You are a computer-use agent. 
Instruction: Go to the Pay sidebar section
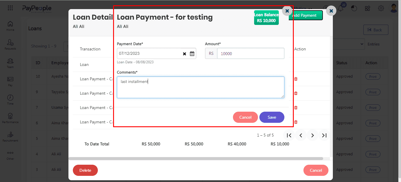pyautogui.click(x=10, y=81)
